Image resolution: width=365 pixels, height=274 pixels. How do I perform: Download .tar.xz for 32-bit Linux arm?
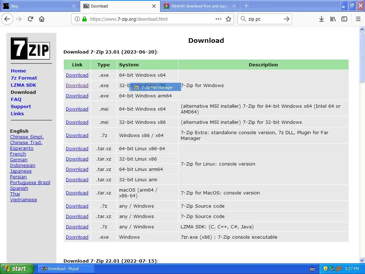[77, 180]
